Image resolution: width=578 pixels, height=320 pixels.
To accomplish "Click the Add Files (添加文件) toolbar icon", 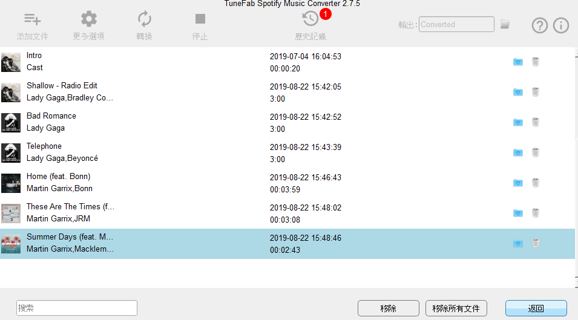I will (33, 19).
